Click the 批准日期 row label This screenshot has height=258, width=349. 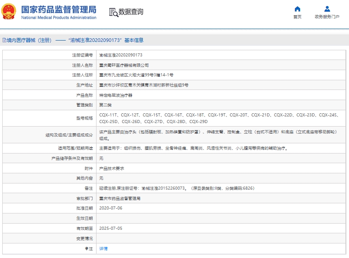[x=84, y=208]
